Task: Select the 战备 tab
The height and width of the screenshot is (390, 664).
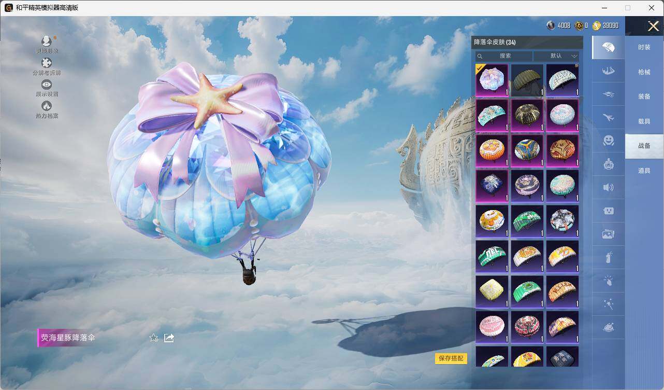Action: [x=644, y=146]
